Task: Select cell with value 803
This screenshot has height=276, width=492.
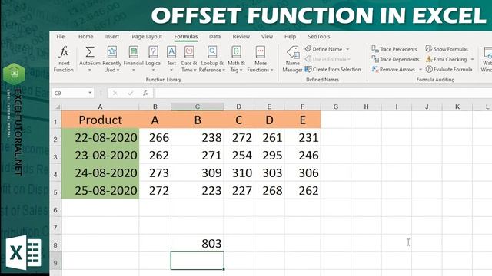Action: click(x=198, y=243)
